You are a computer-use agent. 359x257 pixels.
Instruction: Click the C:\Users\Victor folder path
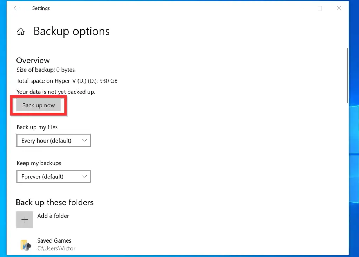(56, 249)
